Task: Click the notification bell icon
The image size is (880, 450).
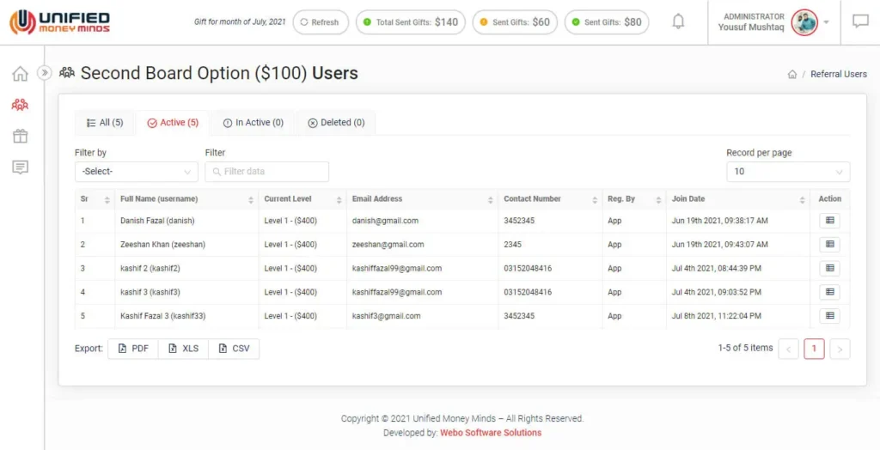Action: [x=678, y=21]
